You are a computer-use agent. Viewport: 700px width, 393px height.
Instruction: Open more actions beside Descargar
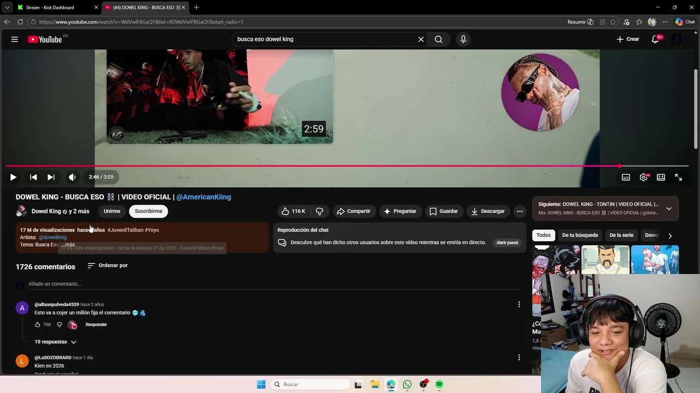pyautogui.click(x=520, y=211)
